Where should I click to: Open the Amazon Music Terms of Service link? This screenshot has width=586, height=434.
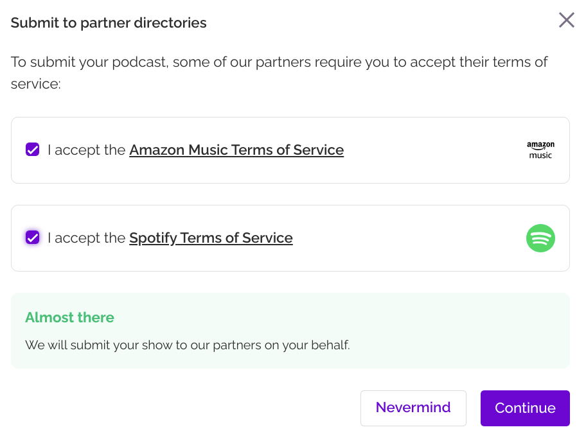point(236,150)
